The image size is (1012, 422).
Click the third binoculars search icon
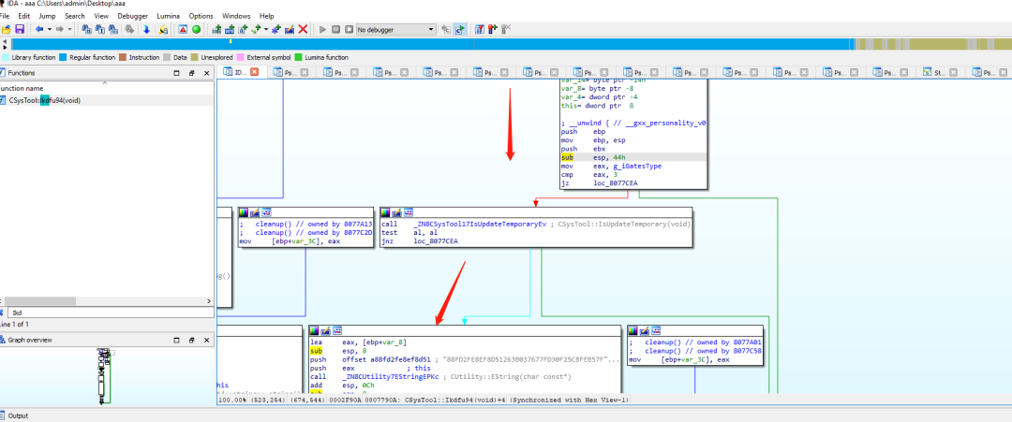113,29
